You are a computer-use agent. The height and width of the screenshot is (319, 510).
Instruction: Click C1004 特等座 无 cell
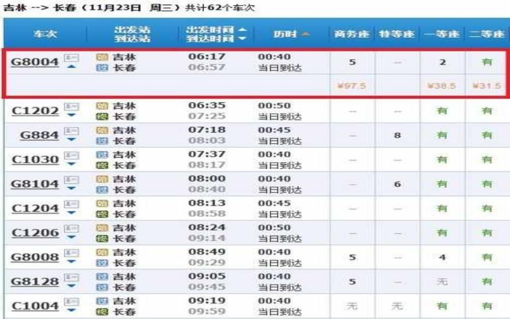point(397,306)
